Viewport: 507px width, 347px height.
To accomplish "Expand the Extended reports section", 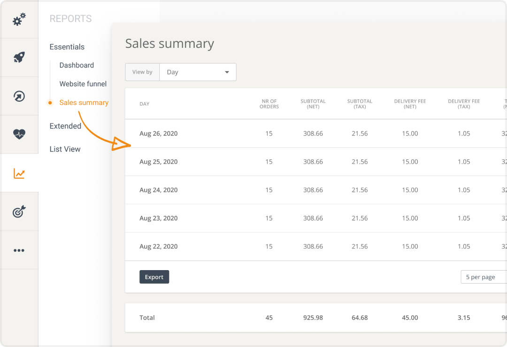I will (65, 126).
